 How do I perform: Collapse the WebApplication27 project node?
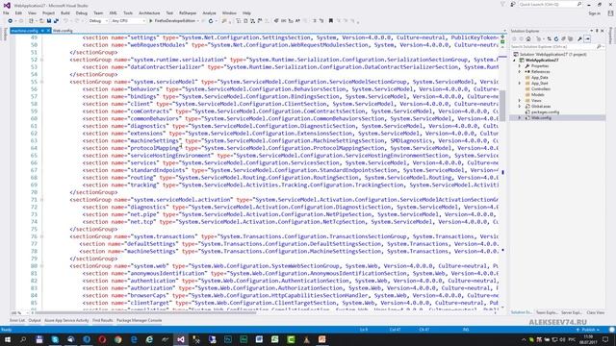coord(515,61)
